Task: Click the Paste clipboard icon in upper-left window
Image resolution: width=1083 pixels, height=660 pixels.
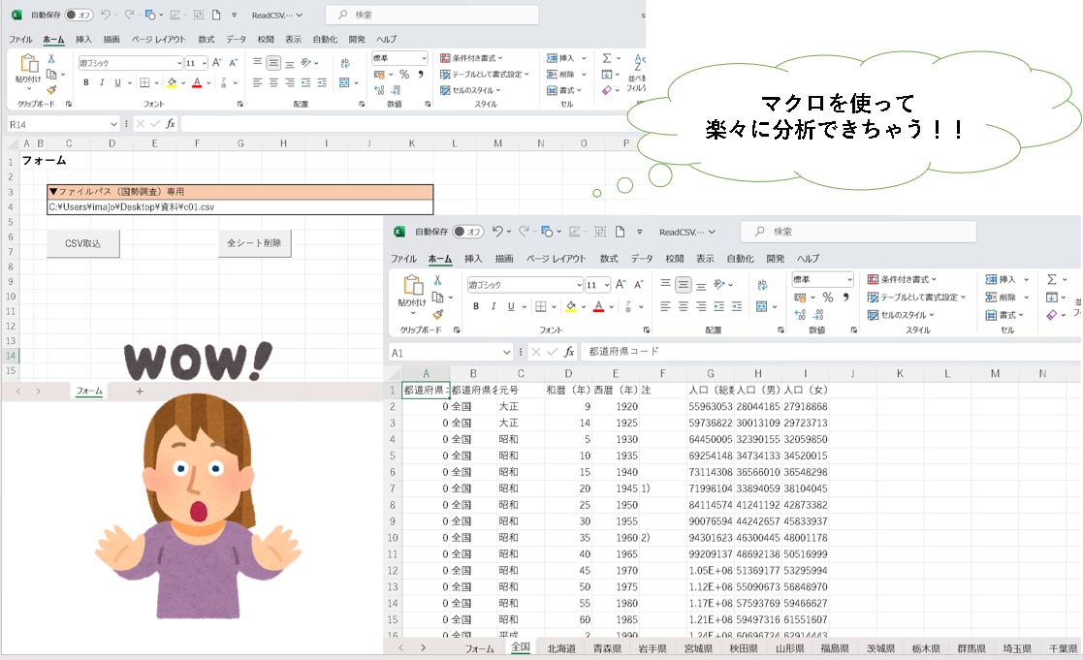Action: pos(29,64)
